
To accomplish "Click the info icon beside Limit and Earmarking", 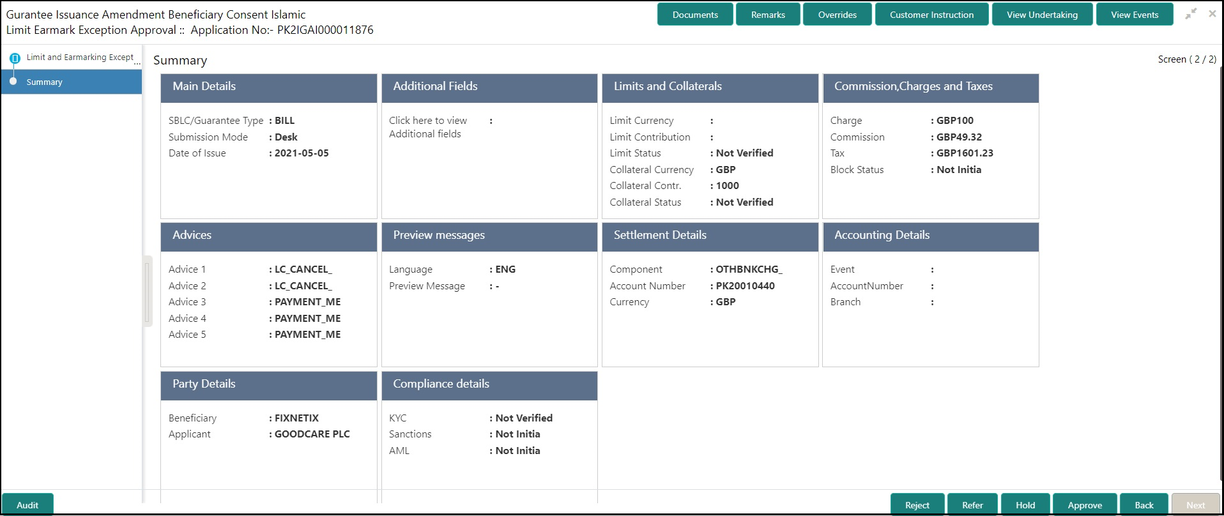I will 15,58.
